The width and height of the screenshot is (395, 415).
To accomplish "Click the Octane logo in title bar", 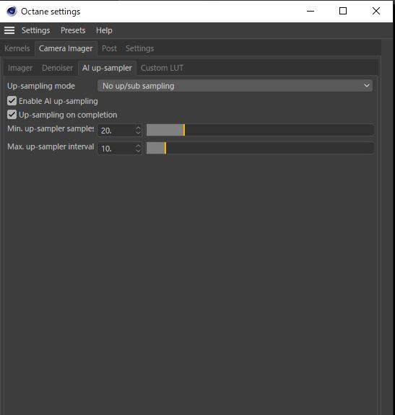I will pos(12,12).
